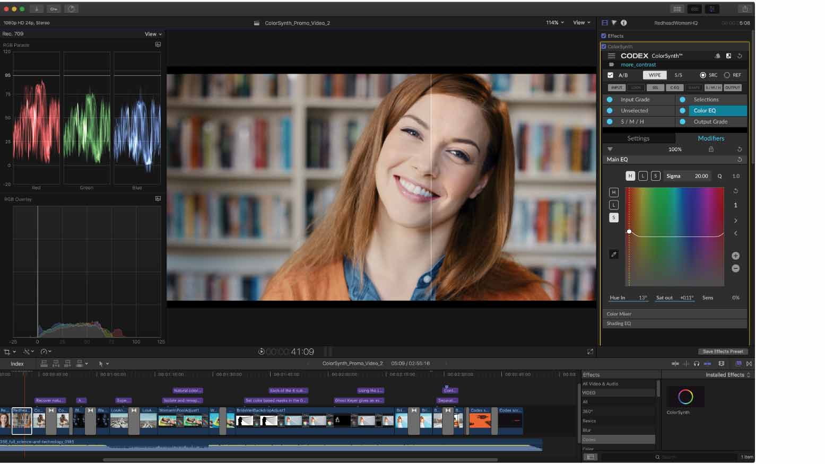Toggle the Effects checkbox in inspector

click(604, 36)
